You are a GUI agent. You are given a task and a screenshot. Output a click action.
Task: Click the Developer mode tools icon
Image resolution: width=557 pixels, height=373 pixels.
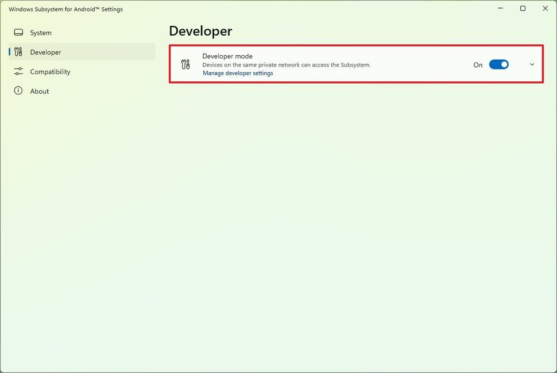pos(185,64)
